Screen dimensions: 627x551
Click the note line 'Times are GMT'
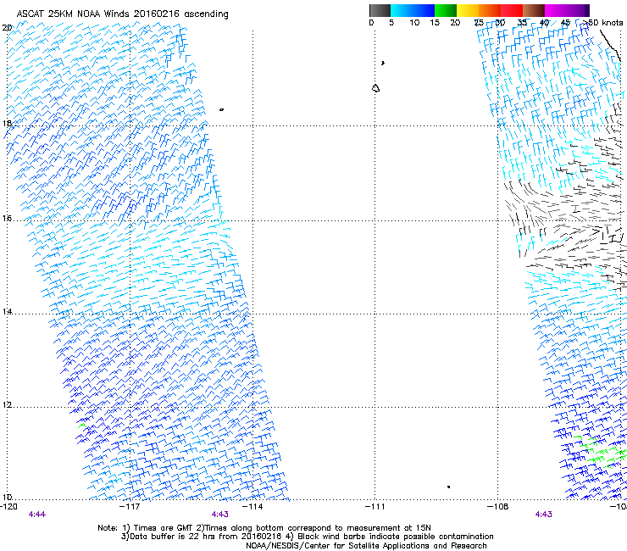coord(162,528)
